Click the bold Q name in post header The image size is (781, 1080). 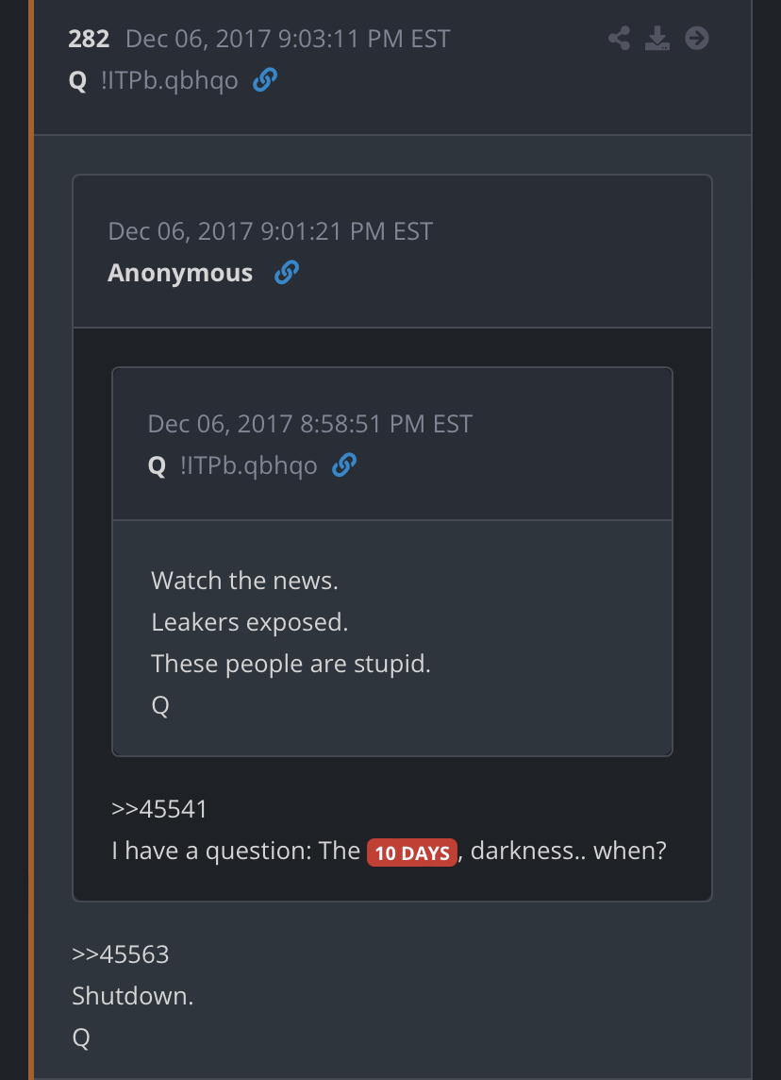77,81
